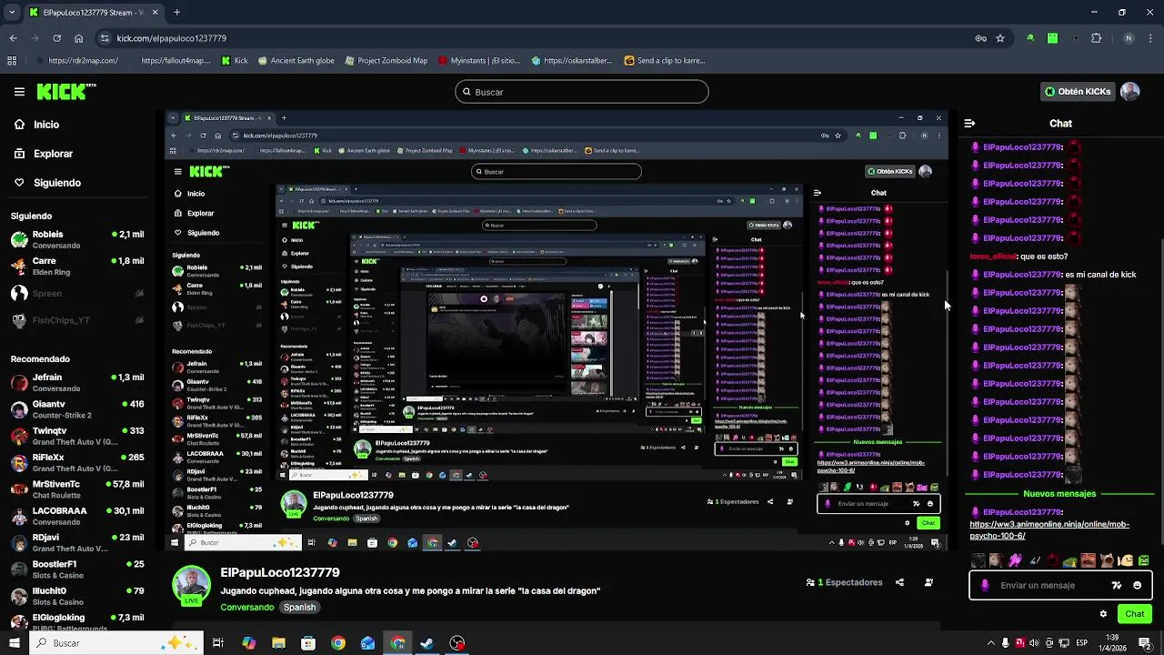Click the Spanish language tag
1164x655 pixels.
pyautogui.click(x=299, y=608)
